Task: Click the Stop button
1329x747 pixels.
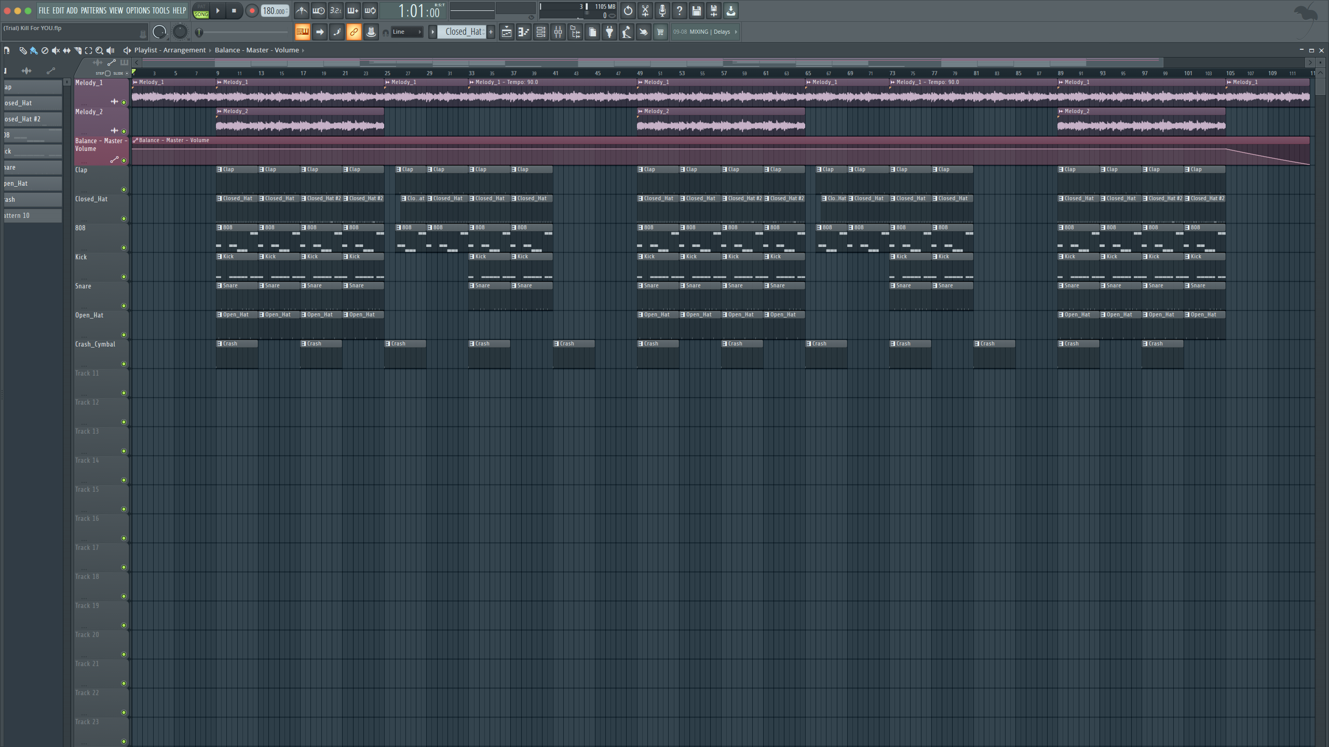Action: [234, 10]
